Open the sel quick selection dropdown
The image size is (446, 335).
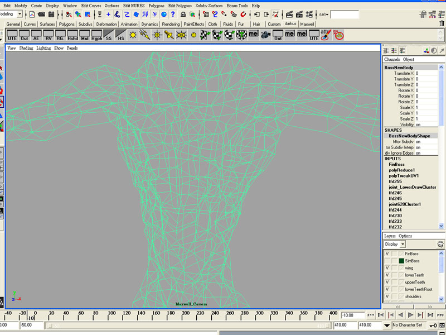coord(324,15)
